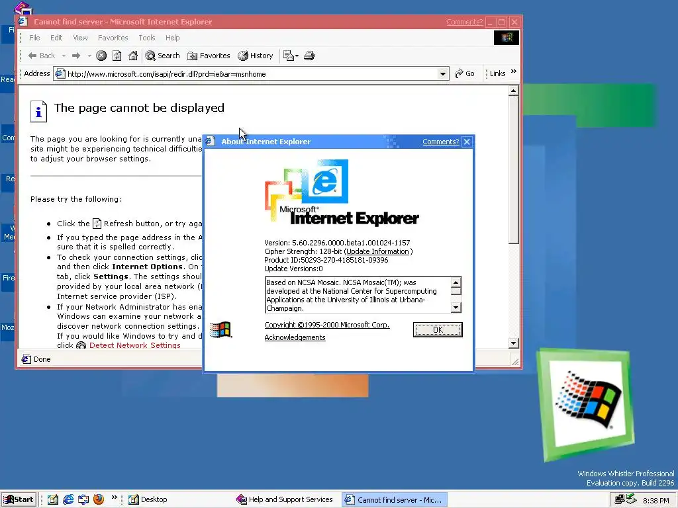Click the Desktop toolbar button on the taskbar
Image resolution: width=678 pixels, height=508 pixels.
click(x=148, y=500)
